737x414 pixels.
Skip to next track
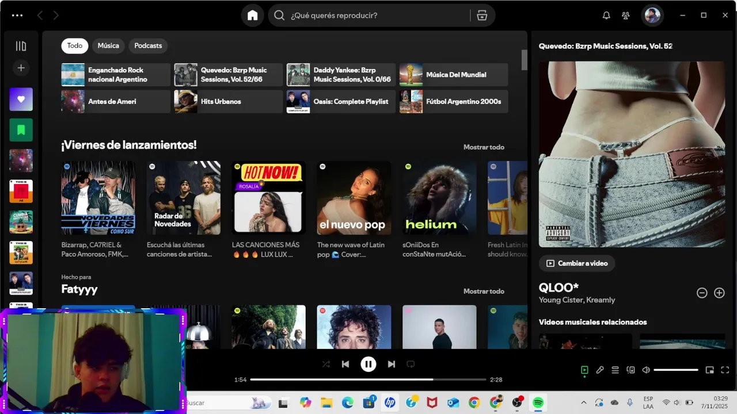click(392, 364)
